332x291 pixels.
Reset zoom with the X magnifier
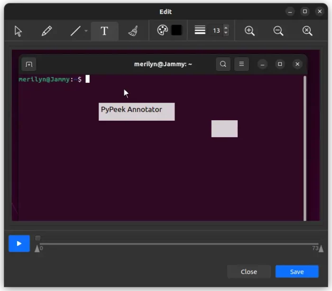(307, 31)
